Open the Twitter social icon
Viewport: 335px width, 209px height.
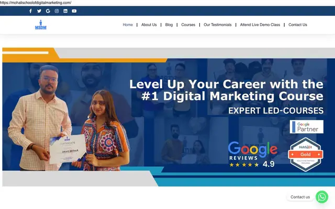pyautogui.click(x=39, y=11)
